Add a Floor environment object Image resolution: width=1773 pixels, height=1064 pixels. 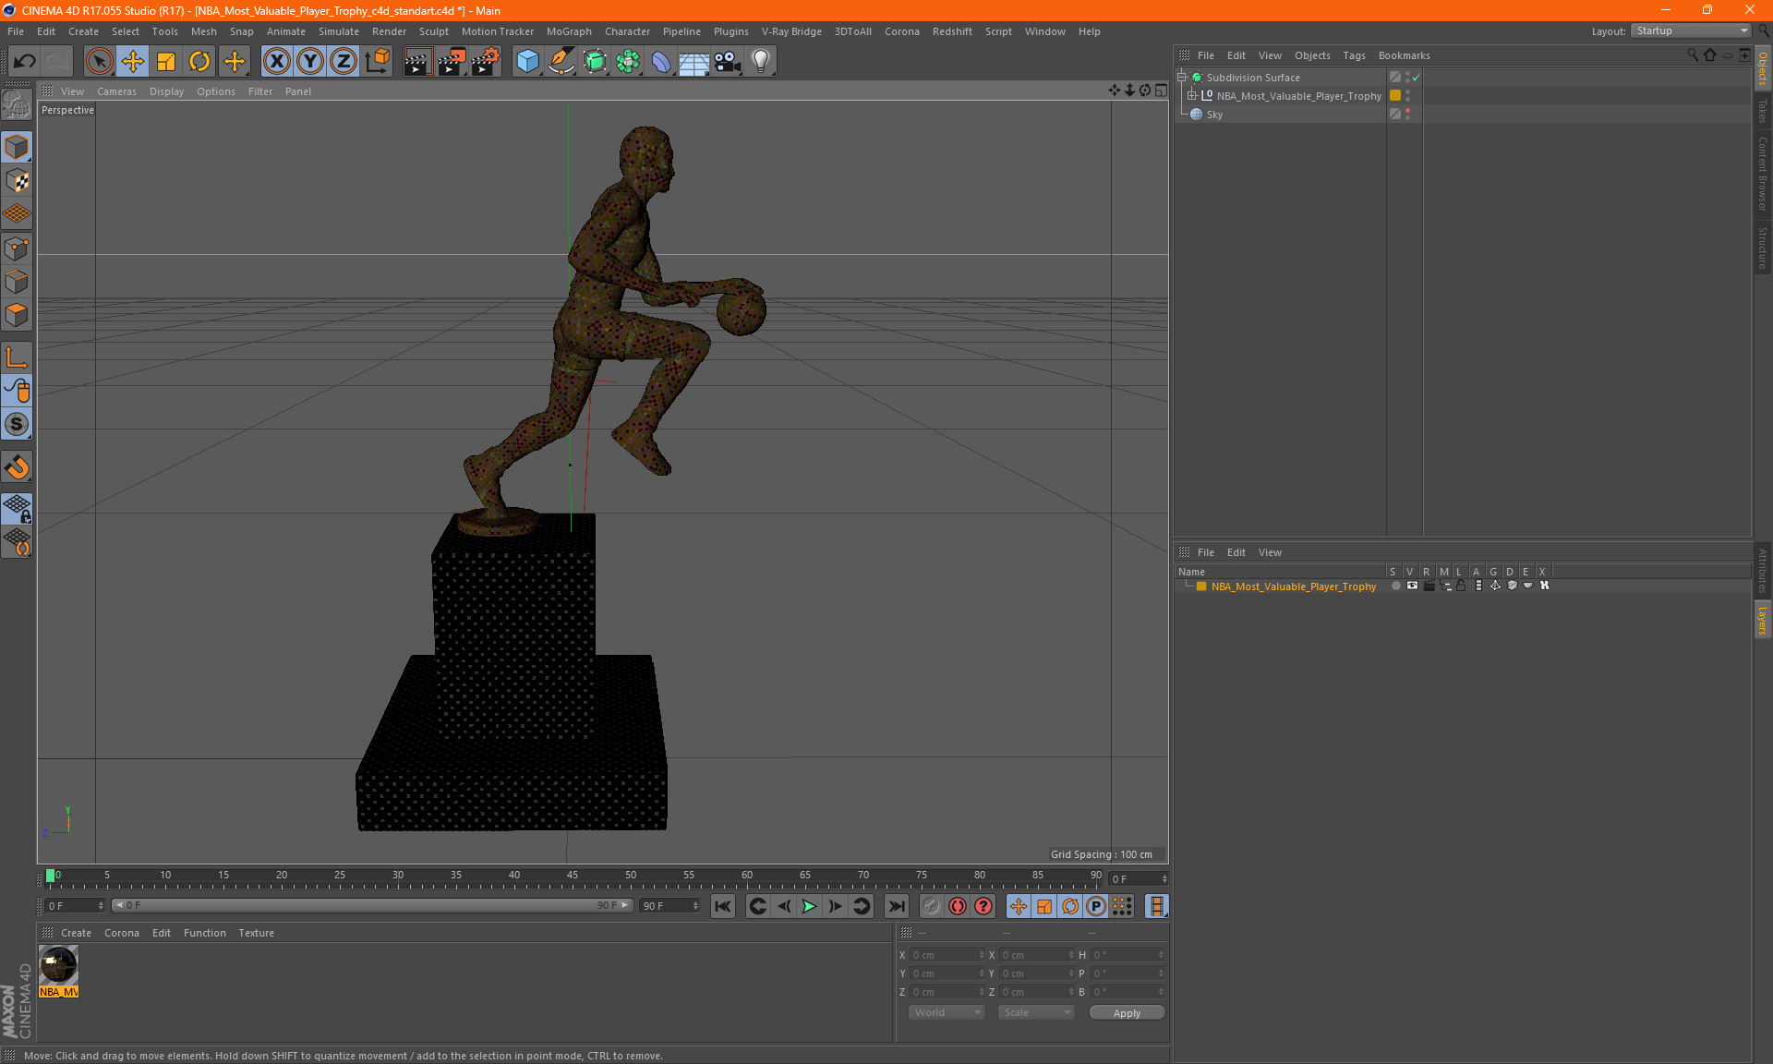coord(694,61)
